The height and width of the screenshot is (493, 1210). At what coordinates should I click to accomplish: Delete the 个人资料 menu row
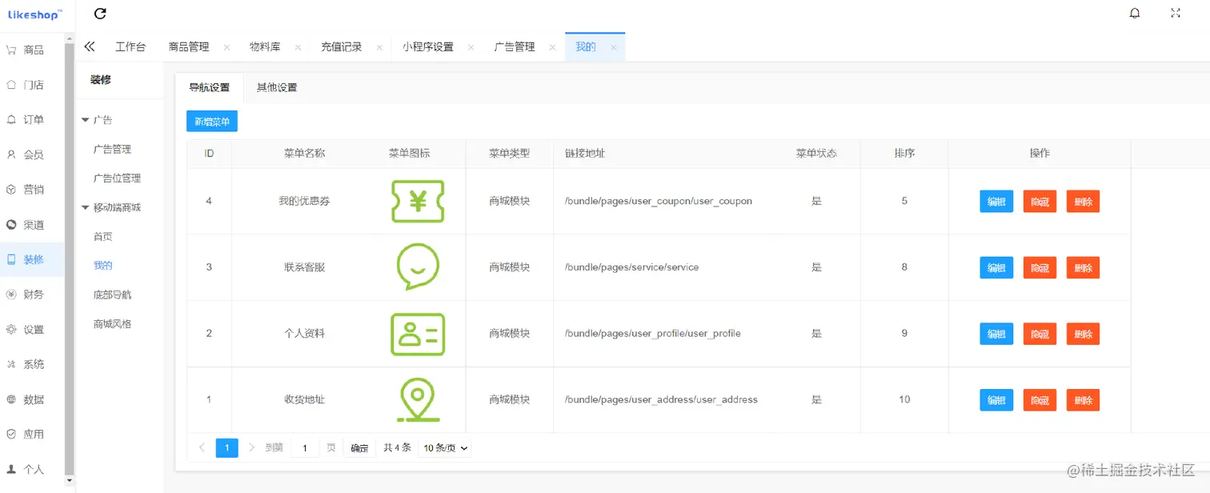point(1083,334)
